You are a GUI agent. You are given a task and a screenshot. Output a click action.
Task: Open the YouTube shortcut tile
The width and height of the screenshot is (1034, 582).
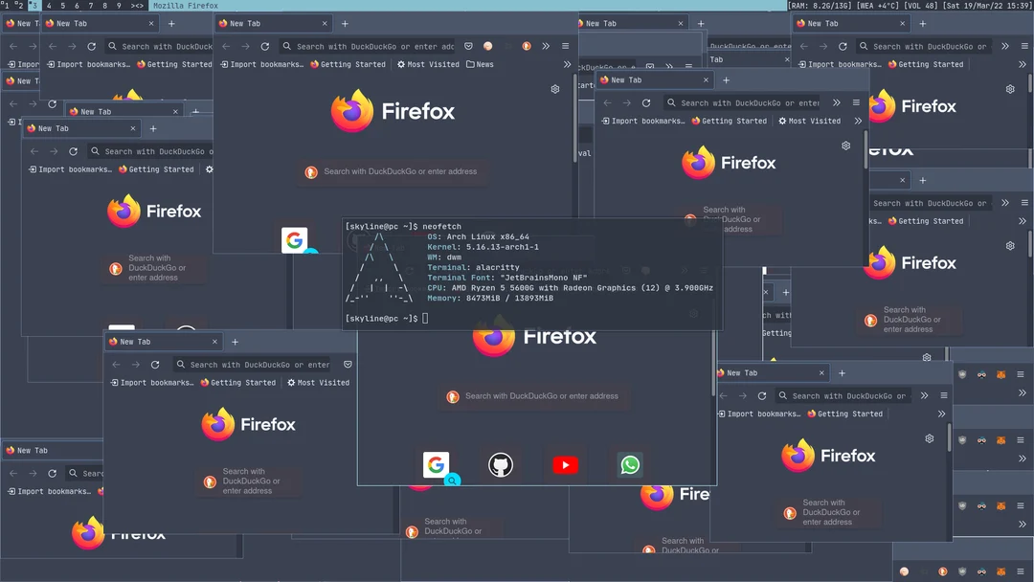tap(565, 464)
